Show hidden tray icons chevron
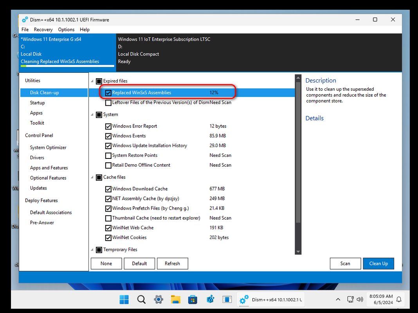 tap(338, 299)
